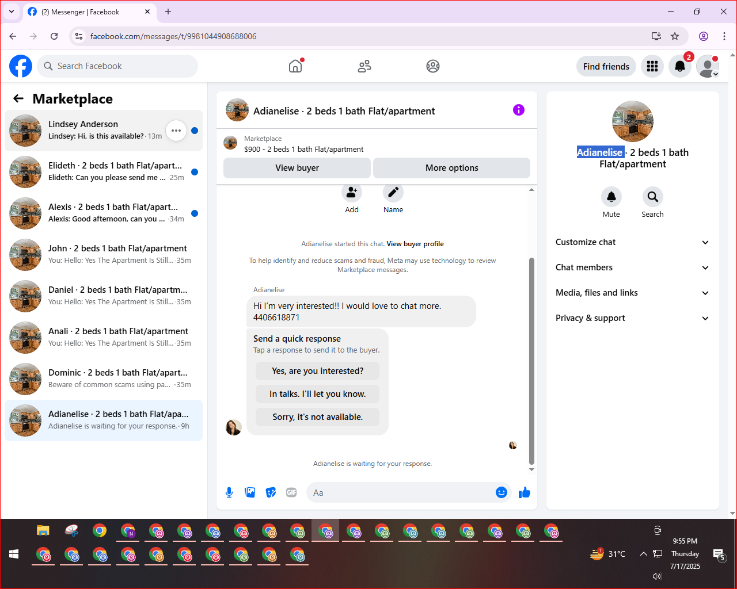
Task: Close the Messenger Facebook tab
Action: (147, 12)
